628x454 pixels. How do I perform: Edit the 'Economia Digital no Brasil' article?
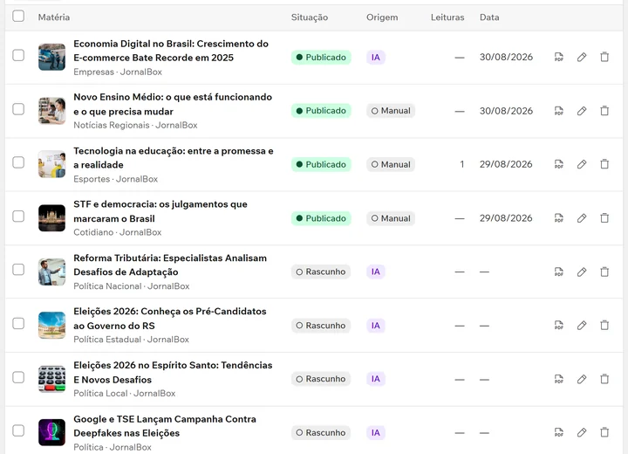582,58
